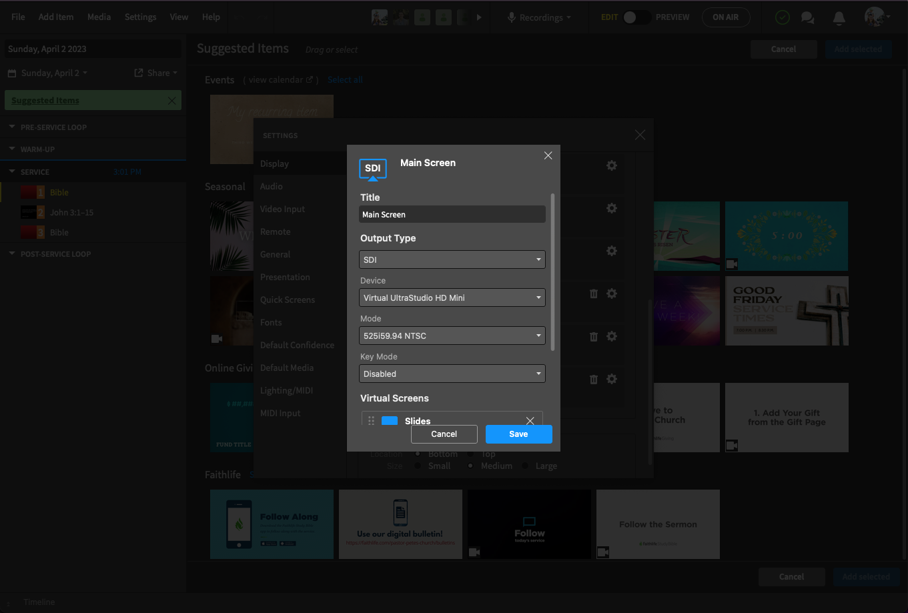Toggle the Edit/Preview switch
Image resolution: width=908 pixels, height=613 pixels.
pos(636,17)
